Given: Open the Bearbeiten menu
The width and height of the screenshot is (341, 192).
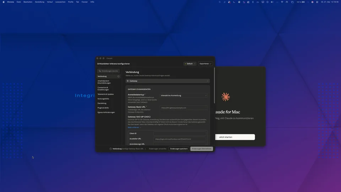Looking at the screenshot, I should [28, 2].
